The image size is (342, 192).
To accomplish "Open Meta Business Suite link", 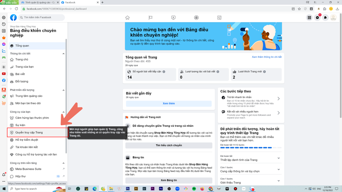I will 37,169.
